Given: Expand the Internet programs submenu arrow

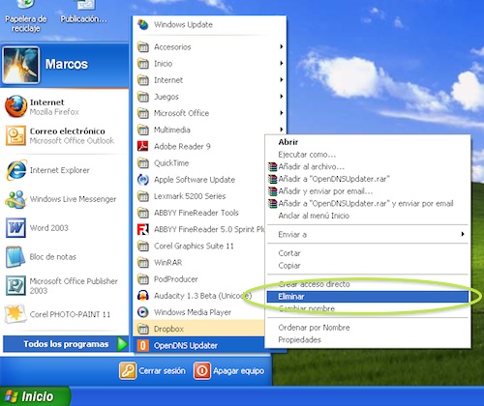Looking at the screenshot, I should point(282,80).
